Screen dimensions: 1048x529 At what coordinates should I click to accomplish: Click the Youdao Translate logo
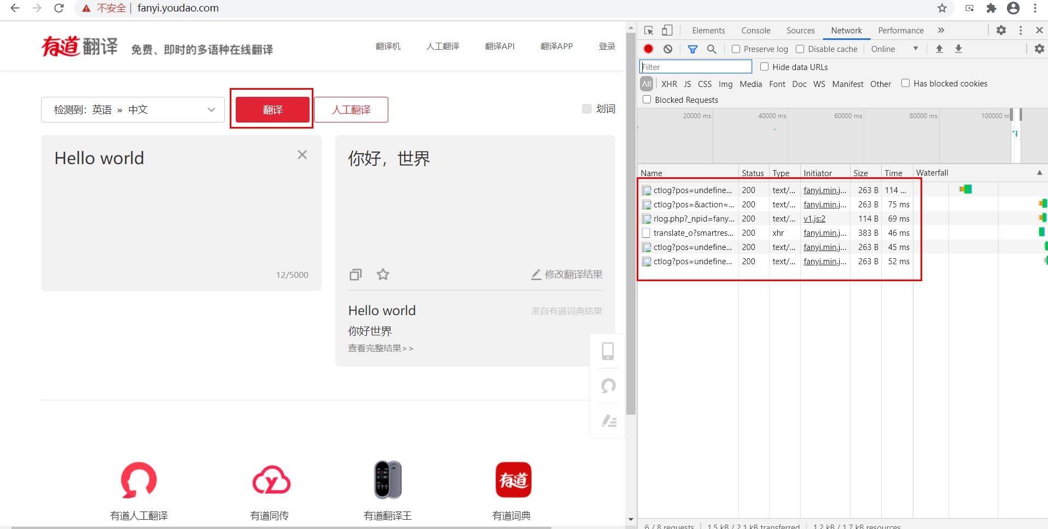80,46
